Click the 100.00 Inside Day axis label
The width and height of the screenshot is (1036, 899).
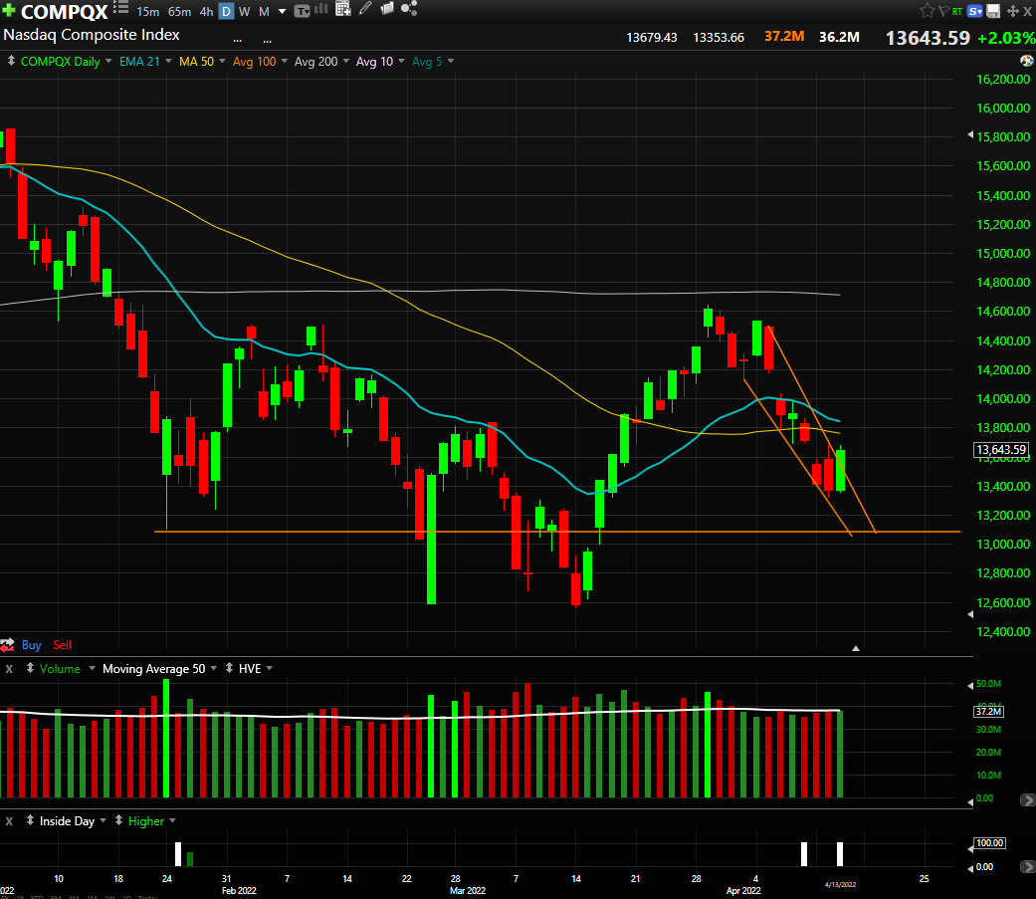pyautogui.click(x=990, y=843)
